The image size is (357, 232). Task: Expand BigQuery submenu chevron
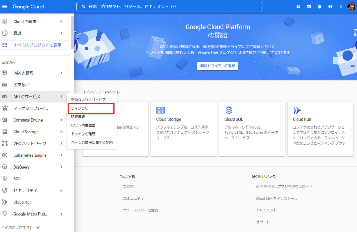tap(61, 167)
